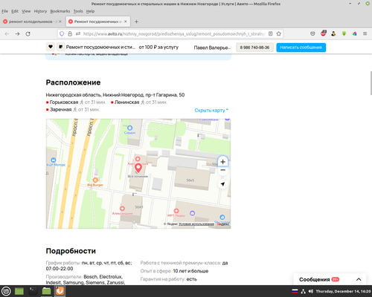Image resolution: width=372 pixels, height=297 pixels.
Task: Click the browser back arrow
Action: [x=7, y=34]
